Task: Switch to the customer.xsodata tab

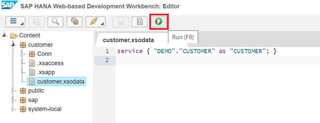Action: point(128,40)
